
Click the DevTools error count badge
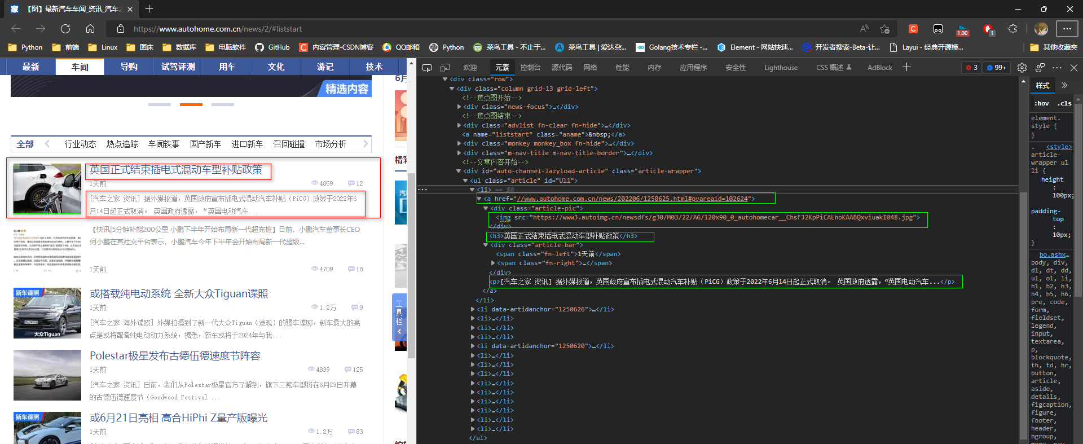coord(971,68)
